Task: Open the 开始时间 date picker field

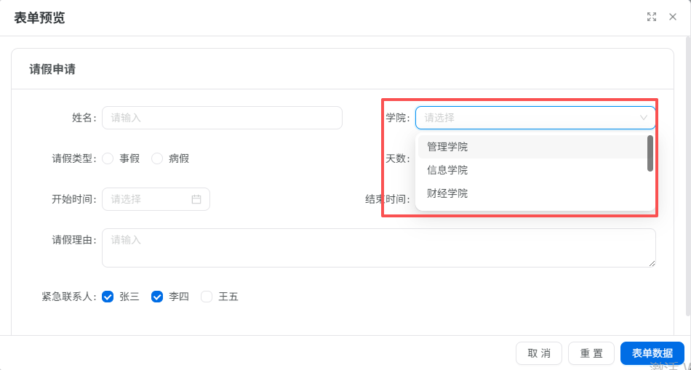Action: click(156, 199)
